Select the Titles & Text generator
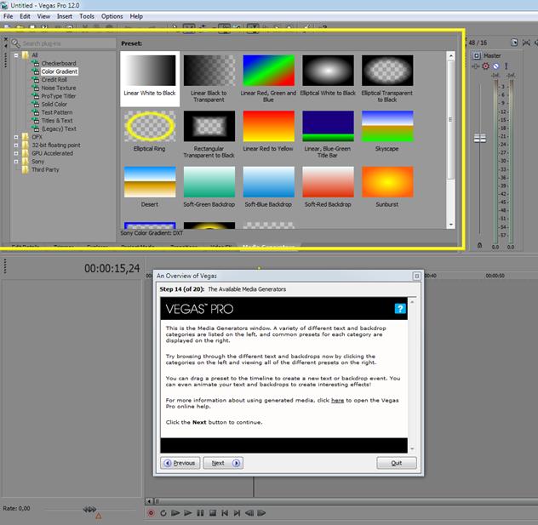The width and height of the screenshot is (538, 525). coord(57,121)
